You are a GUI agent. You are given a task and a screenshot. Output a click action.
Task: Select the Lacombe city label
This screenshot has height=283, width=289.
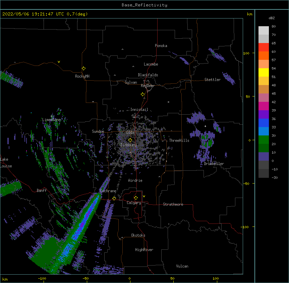151,64
